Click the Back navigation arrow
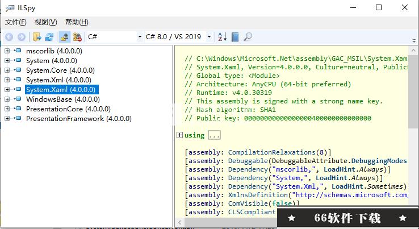Viewport: 419px width, 229px height. pyautogui.click(x=9, y=37)
